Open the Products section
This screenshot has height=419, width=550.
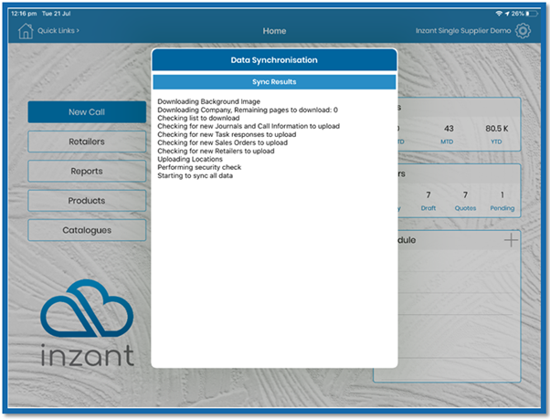(x=87, y=201)
